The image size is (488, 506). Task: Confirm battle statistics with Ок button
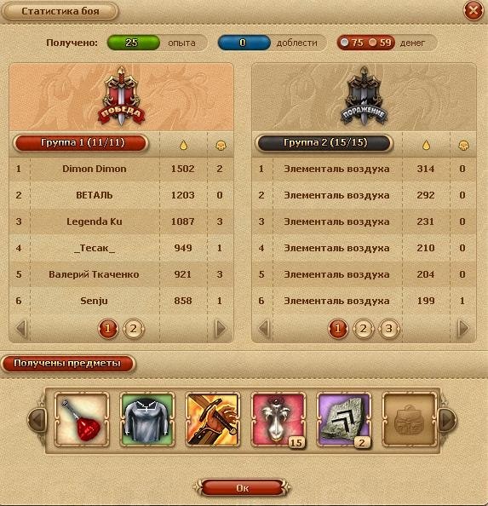[x=242, y=488]
